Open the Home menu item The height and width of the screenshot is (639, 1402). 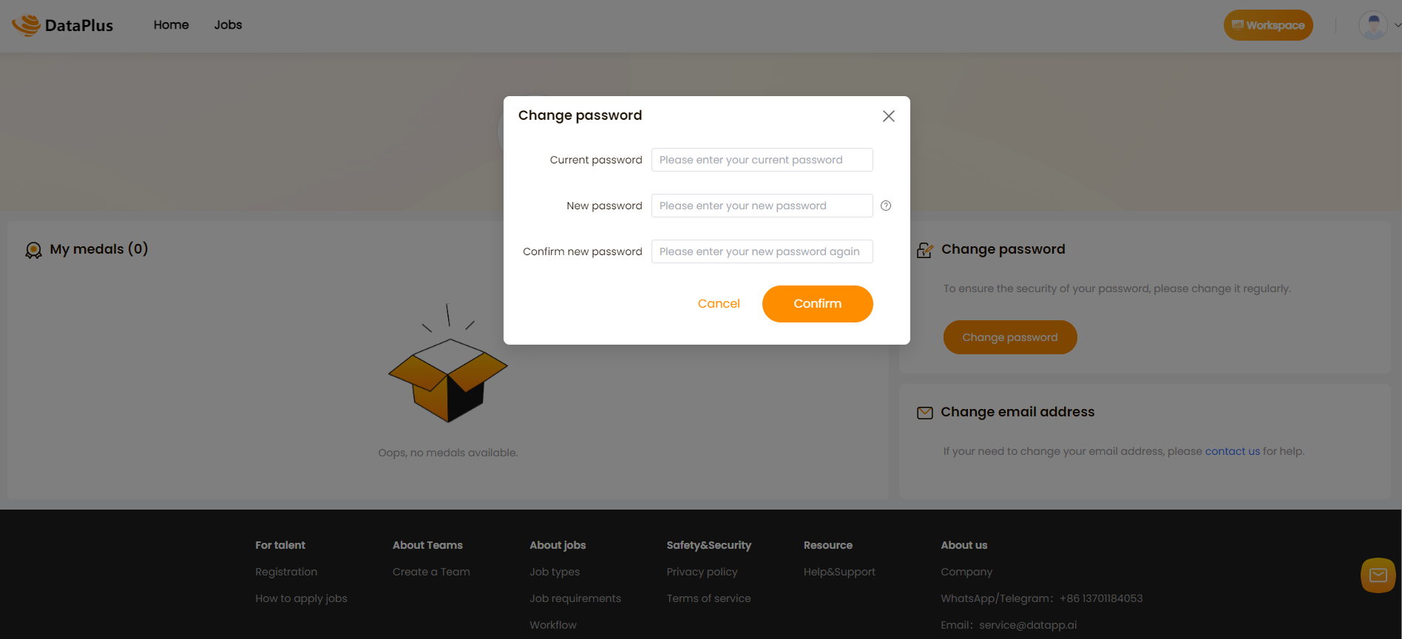[172, 25]
